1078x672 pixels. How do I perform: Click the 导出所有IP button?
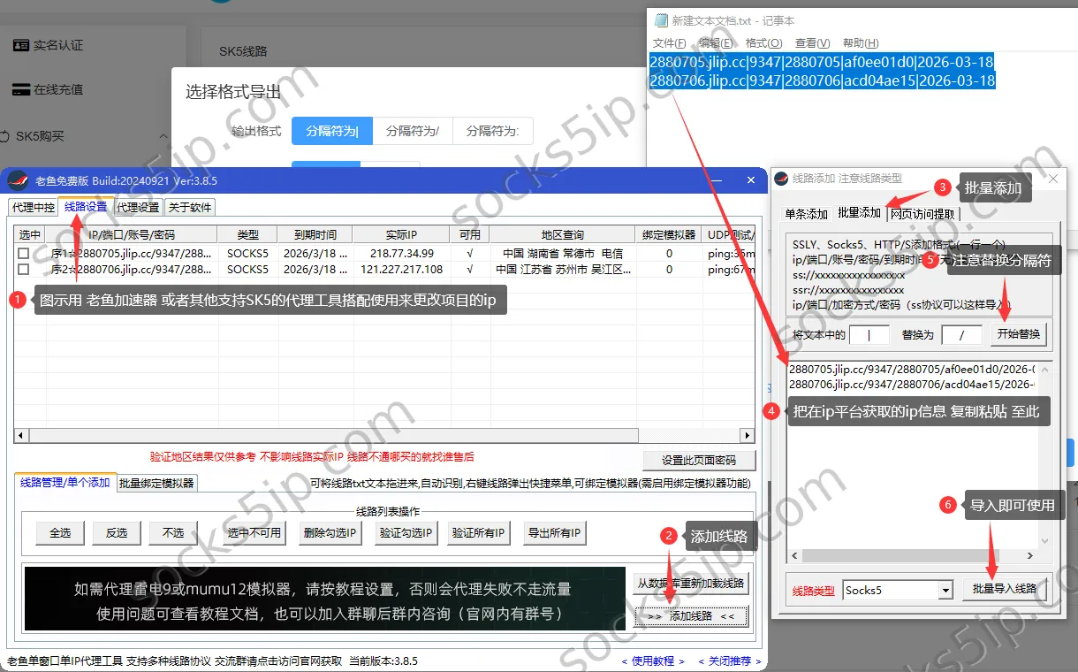pos(554,532)
